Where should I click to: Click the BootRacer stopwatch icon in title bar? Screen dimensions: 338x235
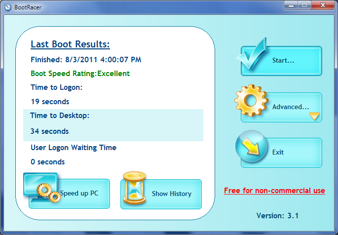(7, 6)
